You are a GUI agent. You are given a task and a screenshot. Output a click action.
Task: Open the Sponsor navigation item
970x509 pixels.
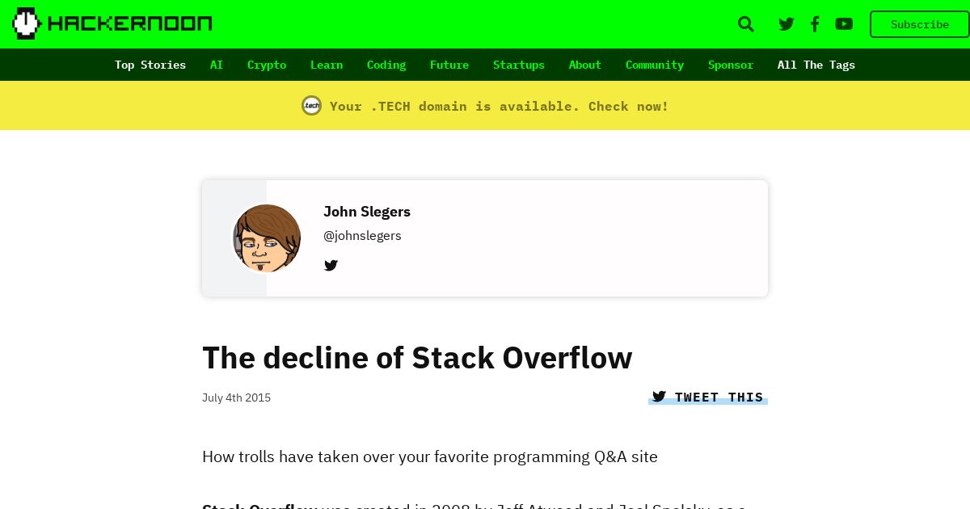(731, 65)
